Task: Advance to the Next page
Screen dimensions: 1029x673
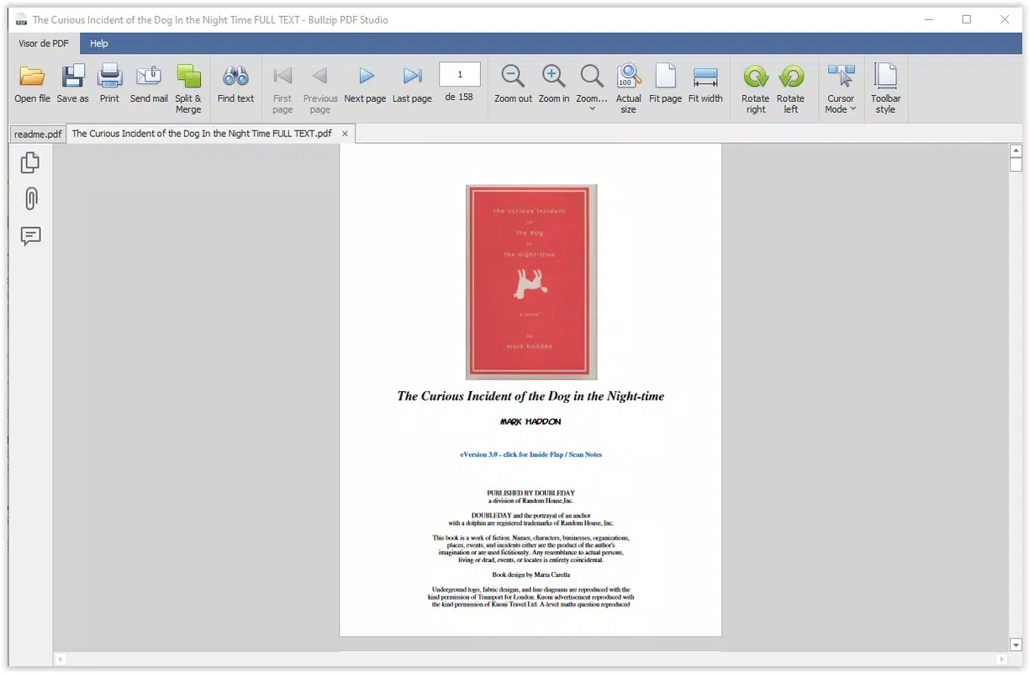Action: click(366, 84)
